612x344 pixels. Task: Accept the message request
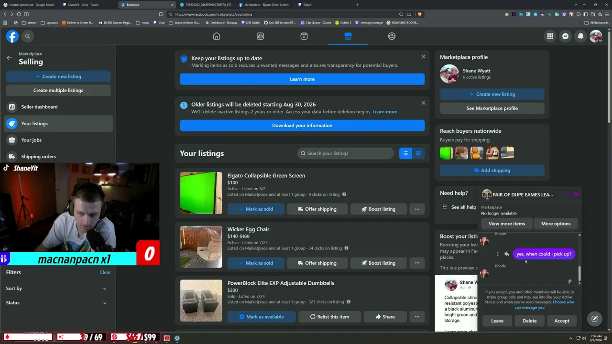(x=562, y=321)
